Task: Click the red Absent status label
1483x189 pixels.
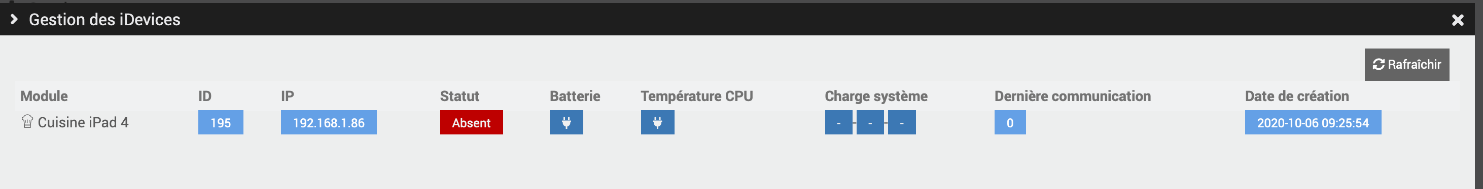Action: [472, 122]
